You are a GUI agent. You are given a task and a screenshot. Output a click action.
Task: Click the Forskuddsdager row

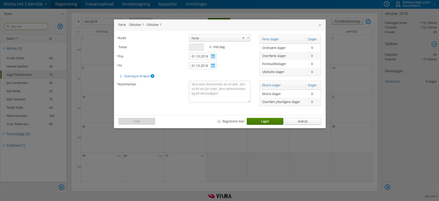(x=290, y=64)
